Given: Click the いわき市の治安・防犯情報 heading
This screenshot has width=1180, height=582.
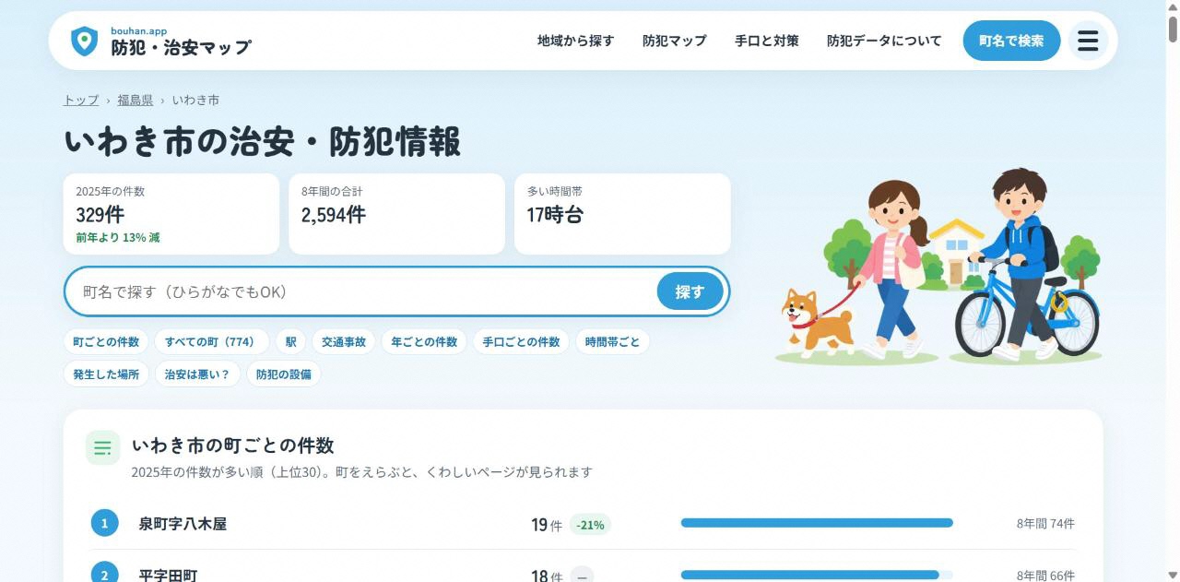Looking at the screenshot, I should [263, 142].
